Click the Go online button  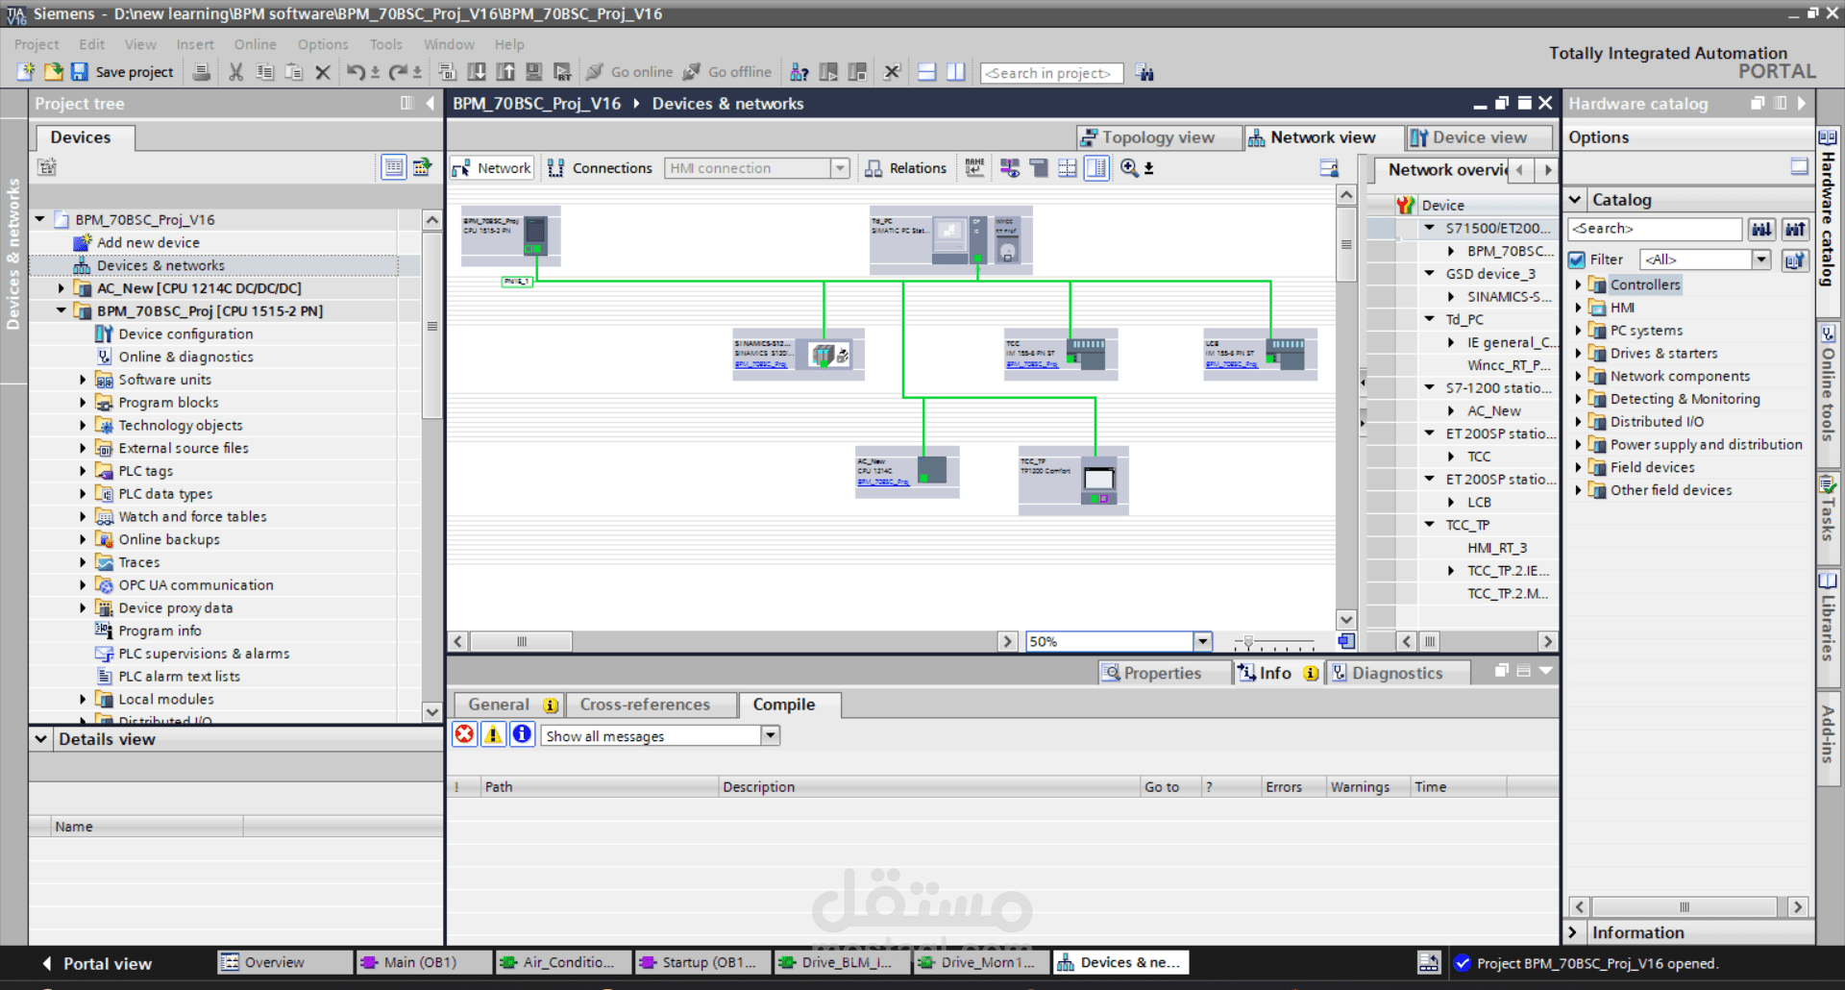pos(629,72)
